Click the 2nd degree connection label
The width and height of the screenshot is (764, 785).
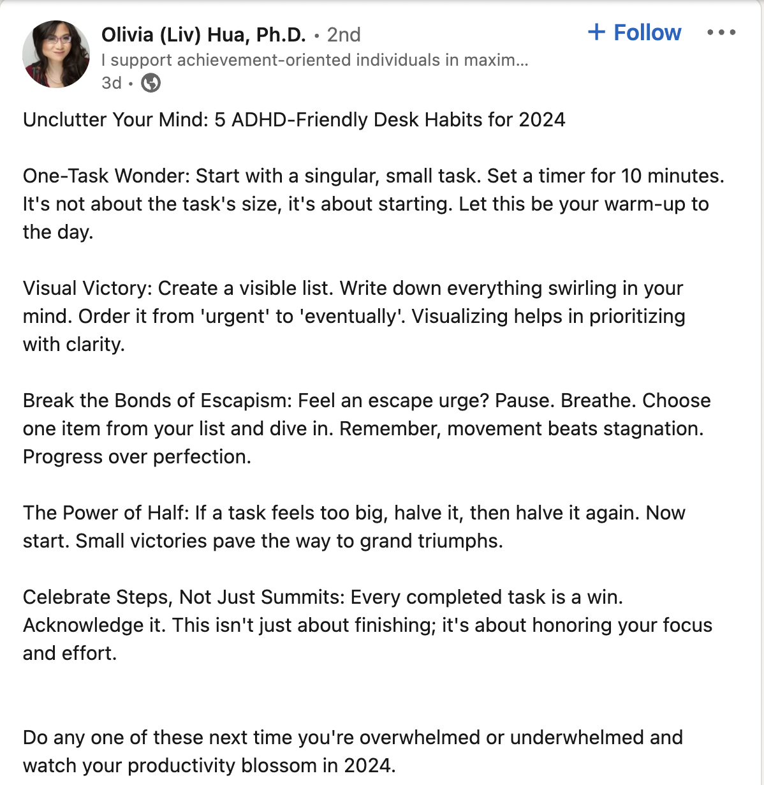344,34
